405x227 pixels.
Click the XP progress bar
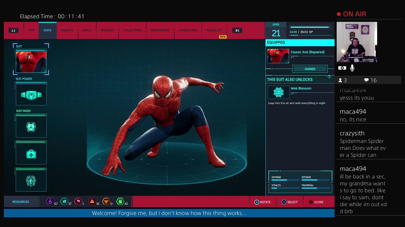point(310,27)
